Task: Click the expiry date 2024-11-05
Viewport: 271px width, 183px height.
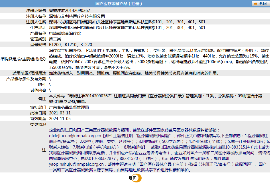Action: [60, 119]
